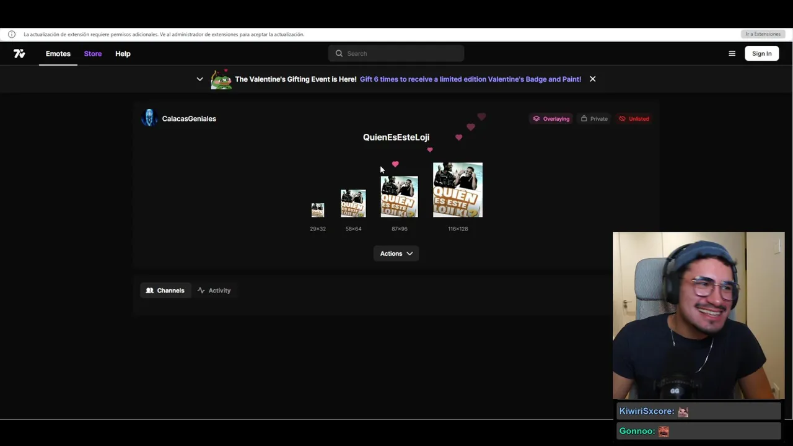The width and height of the screenshot is (793, 446).
Task: Dismiss the Valentine's event banner
Action: 592,79
